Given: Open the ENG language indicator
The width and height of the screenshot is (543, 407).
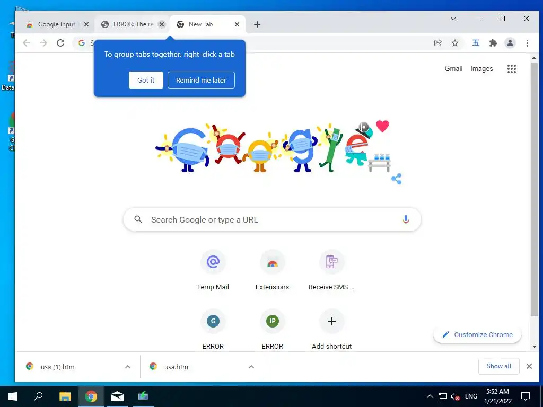Looking at the screenshot, I should [x=471, y=396].
